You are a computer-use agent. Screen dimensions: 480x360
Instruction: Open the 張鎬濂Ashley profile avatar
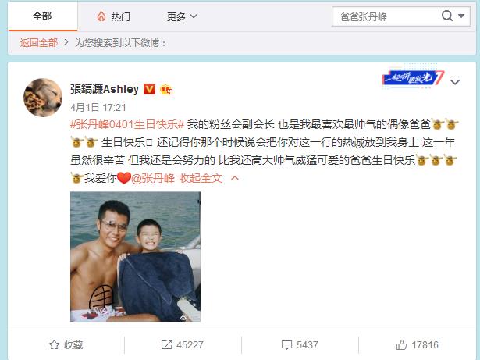43,98
